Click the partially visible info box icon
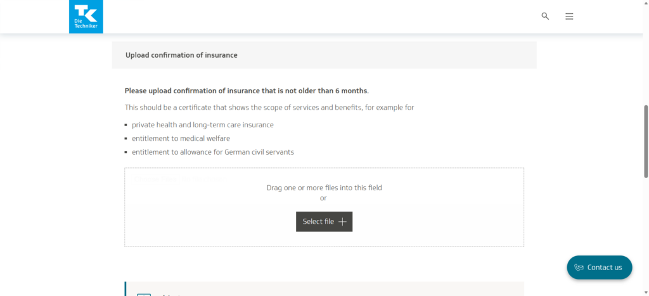This screenshot has height=296, width=649. (144, 294)
